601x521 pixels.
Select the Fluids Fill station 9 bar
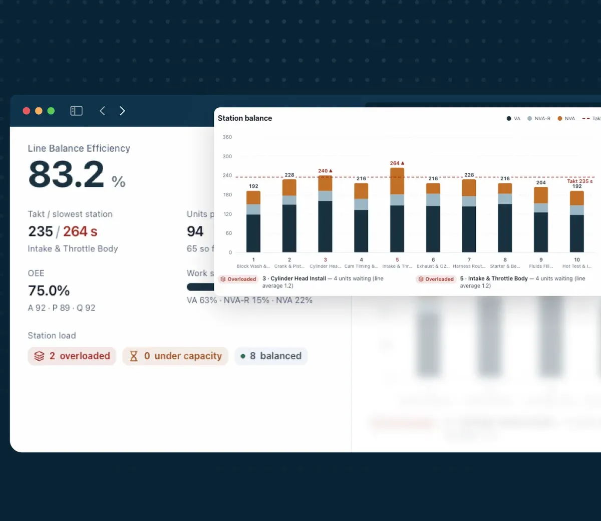point(541,219)
